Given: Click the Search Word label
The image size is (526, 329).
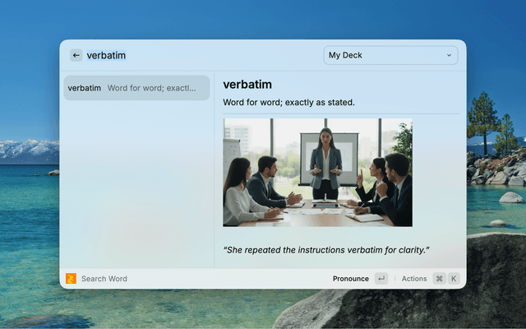Looking at the screenshot, I should pyautogui.click(x=104, y=279).
